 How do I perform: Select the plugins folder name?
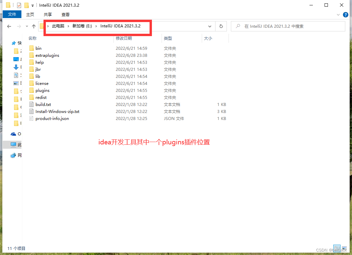[42, 91]
